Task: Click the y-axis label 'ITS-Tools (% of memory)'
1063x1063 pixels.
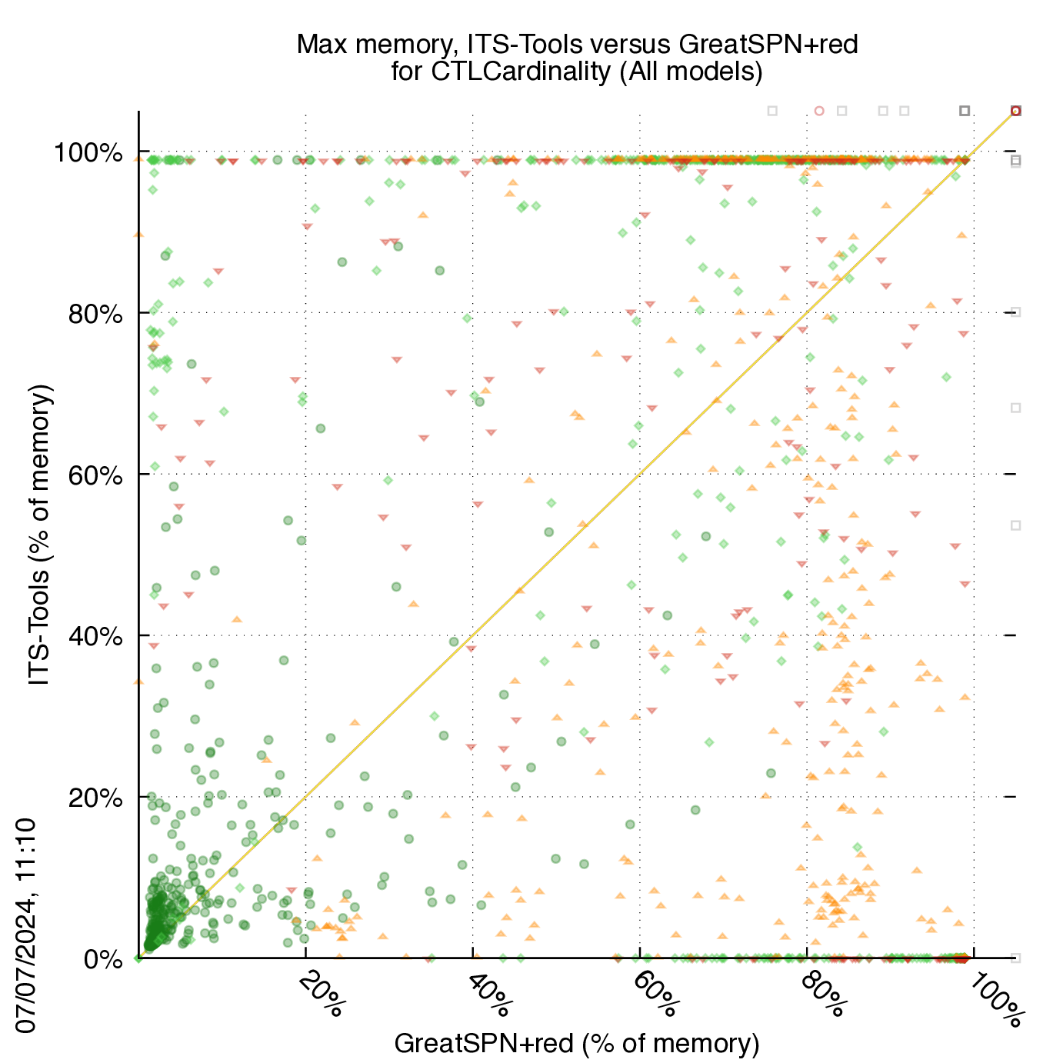Action: tap(39, 533)
